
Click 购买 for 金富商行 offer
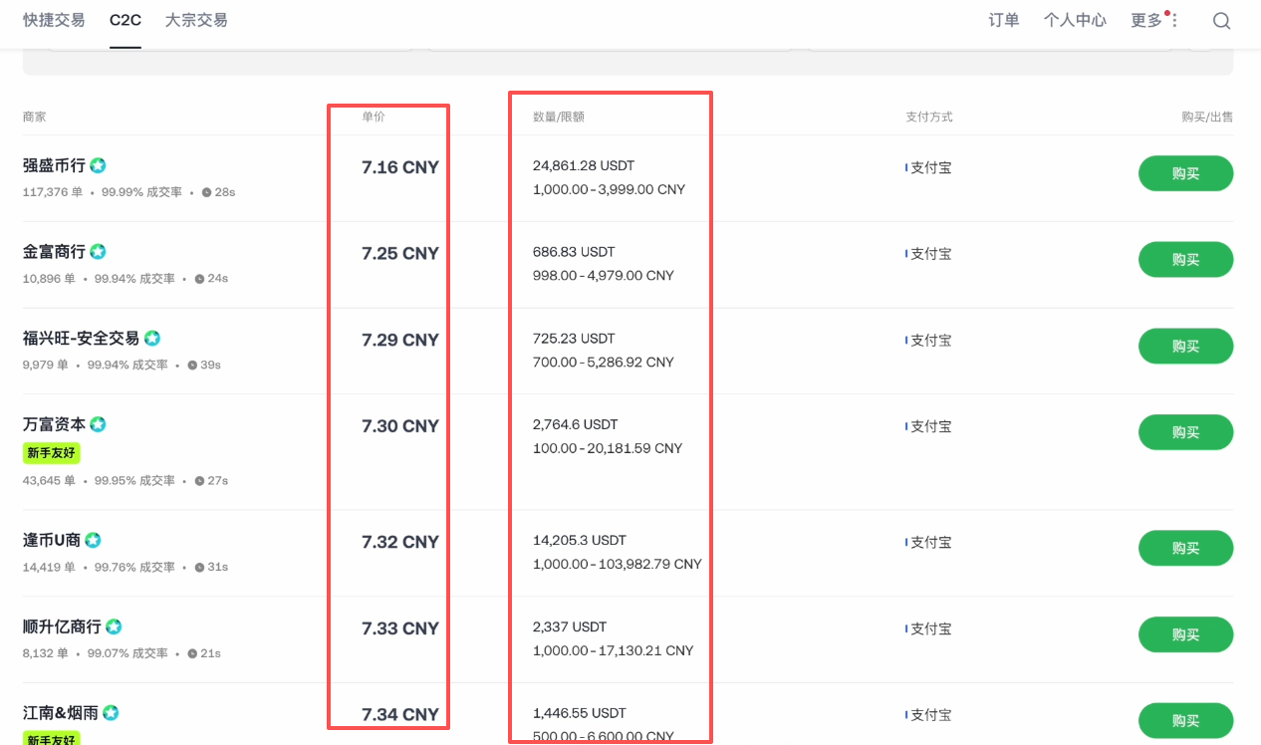(x=1185, y=260)
